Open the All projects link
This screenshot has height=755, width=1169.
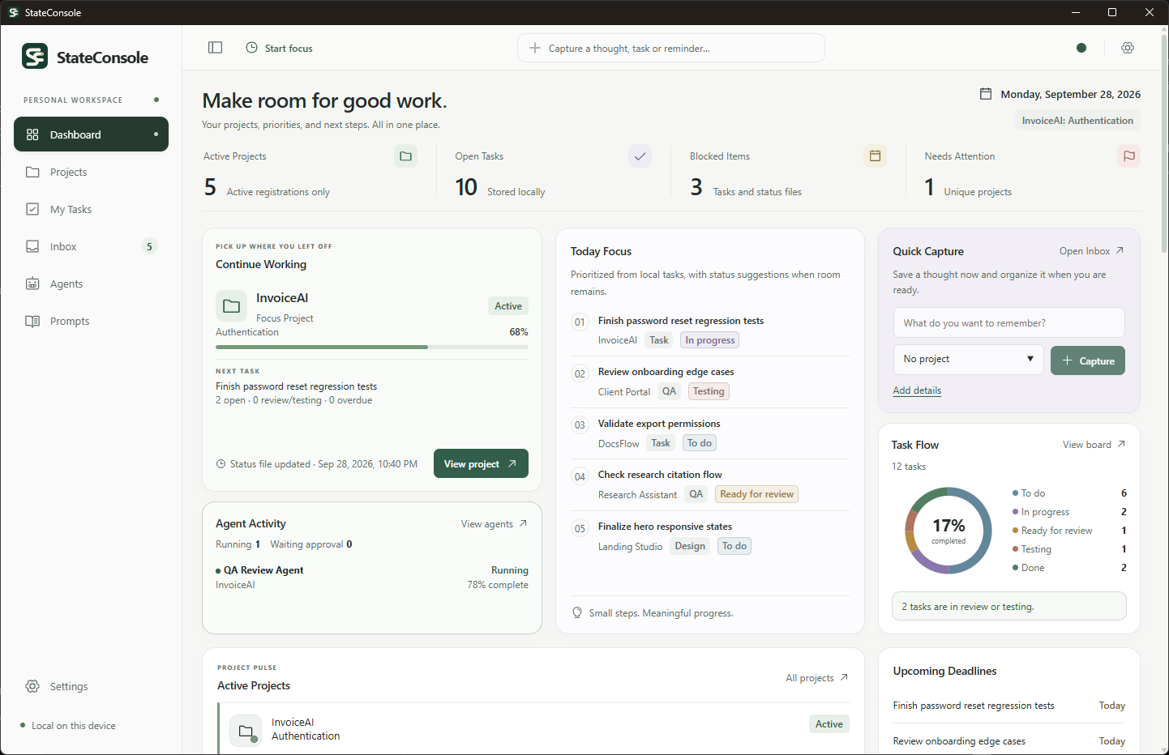coord(817,678)
